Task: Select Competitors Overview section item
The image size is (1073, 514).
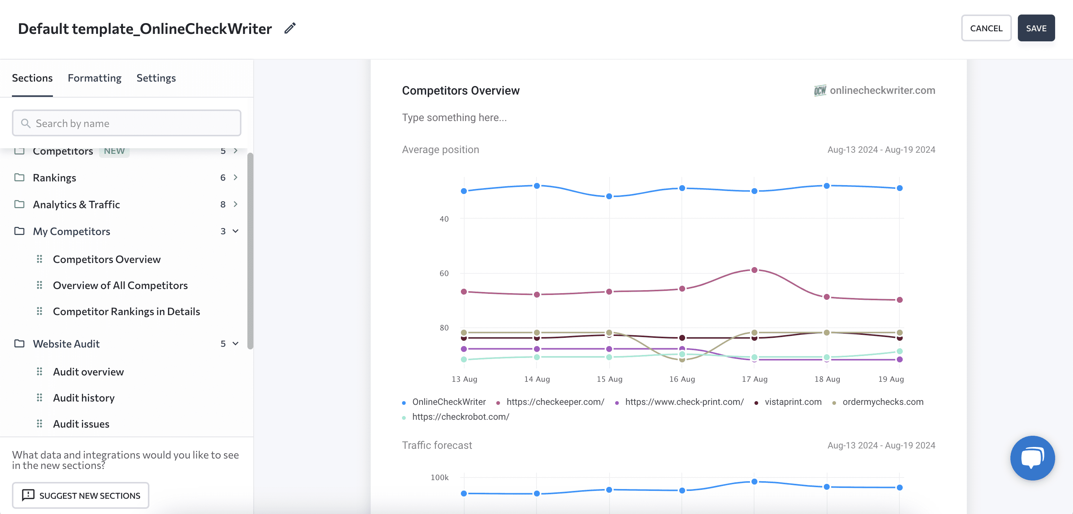Action: coord(107,259)
